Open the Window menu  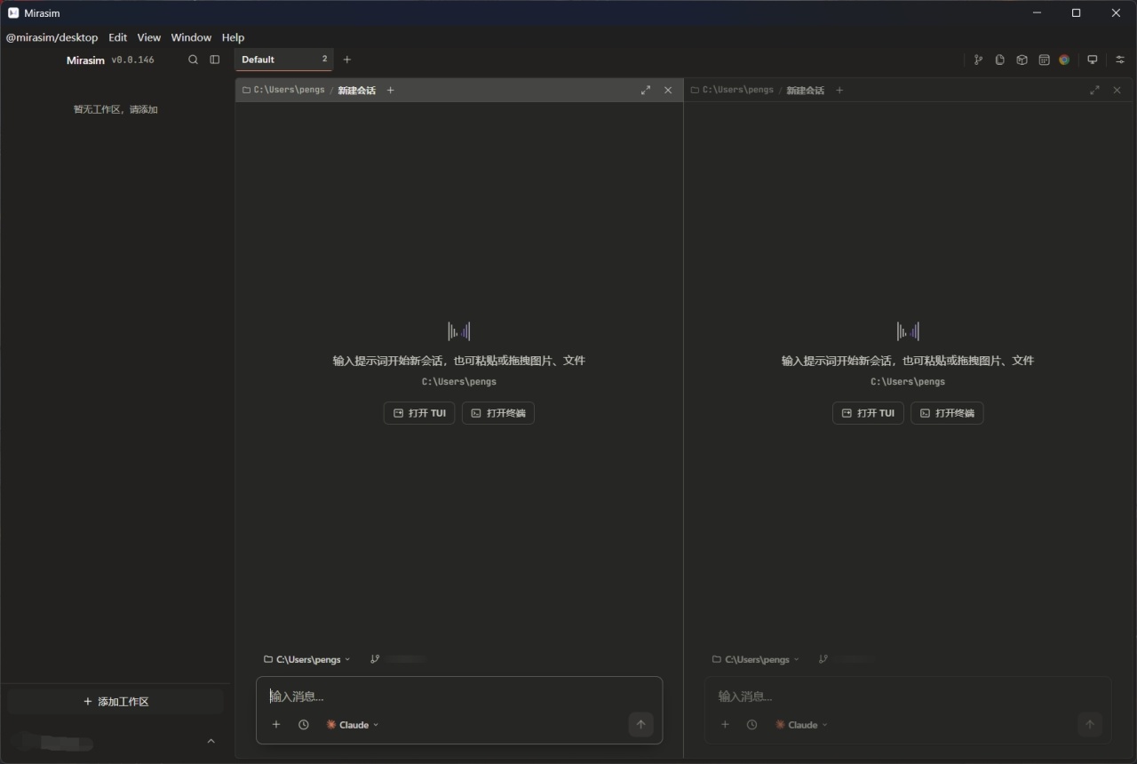pos(191,37)
